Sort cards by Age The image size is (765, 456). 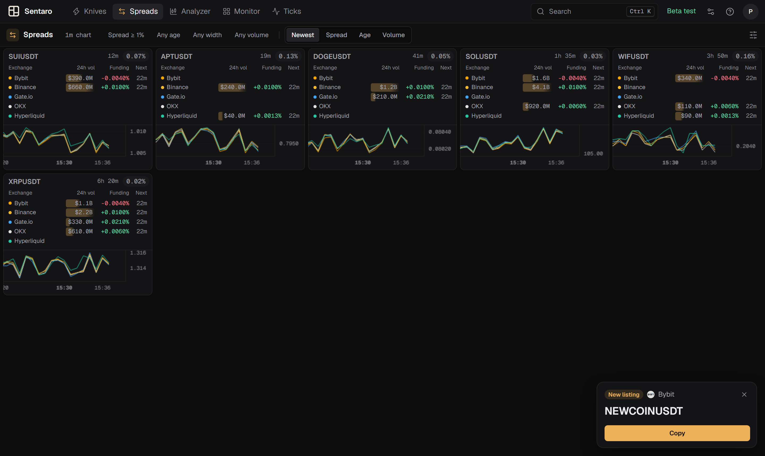pos(364,35)
